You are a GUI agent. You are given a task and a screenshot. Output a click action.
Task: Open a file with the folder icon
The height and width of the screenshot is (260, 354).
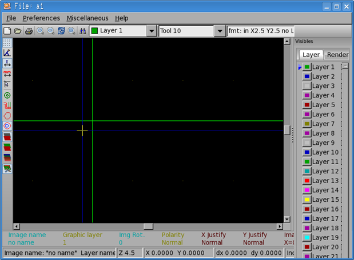tap(18, 31)
